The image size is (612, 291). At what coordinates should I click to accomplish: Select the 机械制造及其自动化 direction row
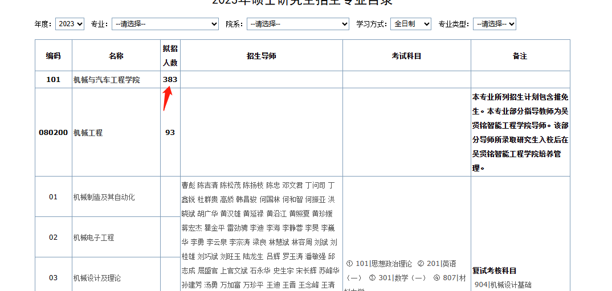[104, 197]
